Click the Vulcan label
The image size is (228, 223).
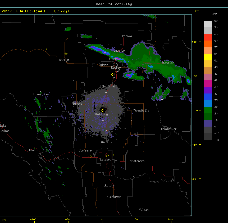pos(144,210)
